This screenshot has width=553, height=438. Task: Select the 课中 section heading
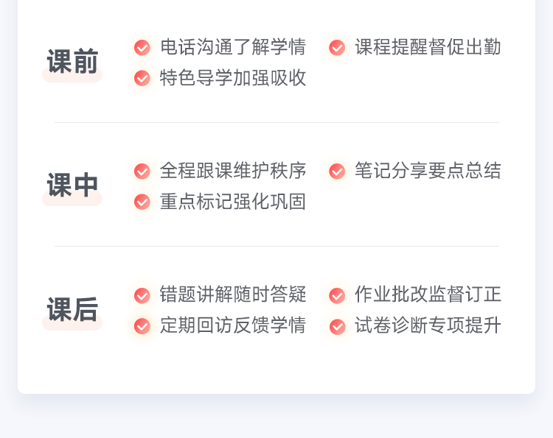click(x=72, y=186)
